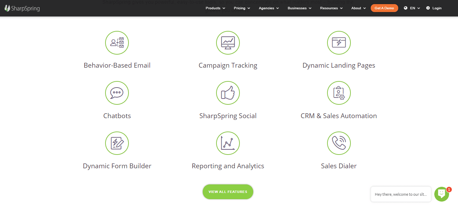
Task: Go to Campaign Tracking text link
Action: [x=228, y=65]
